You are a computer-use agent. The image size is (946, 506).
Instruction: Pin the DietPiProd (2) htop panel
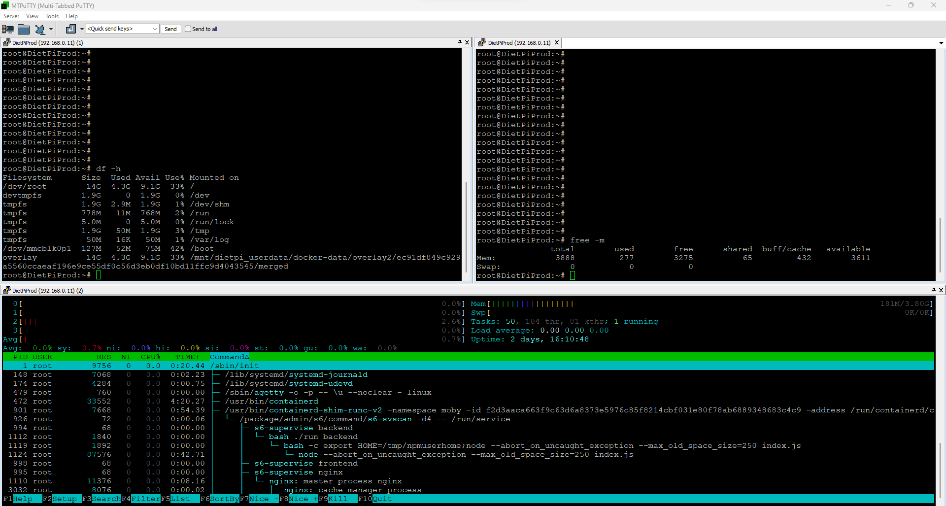click(x=934, y=290)
